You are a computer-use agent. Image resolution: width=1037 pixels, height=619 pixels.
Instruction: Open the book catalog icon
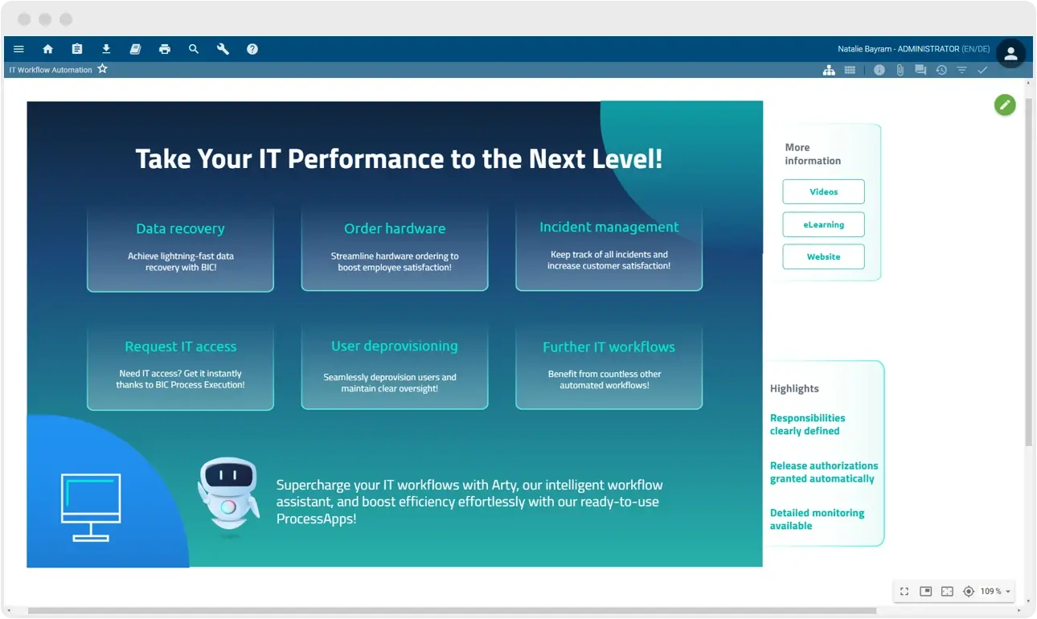(135, 49)
